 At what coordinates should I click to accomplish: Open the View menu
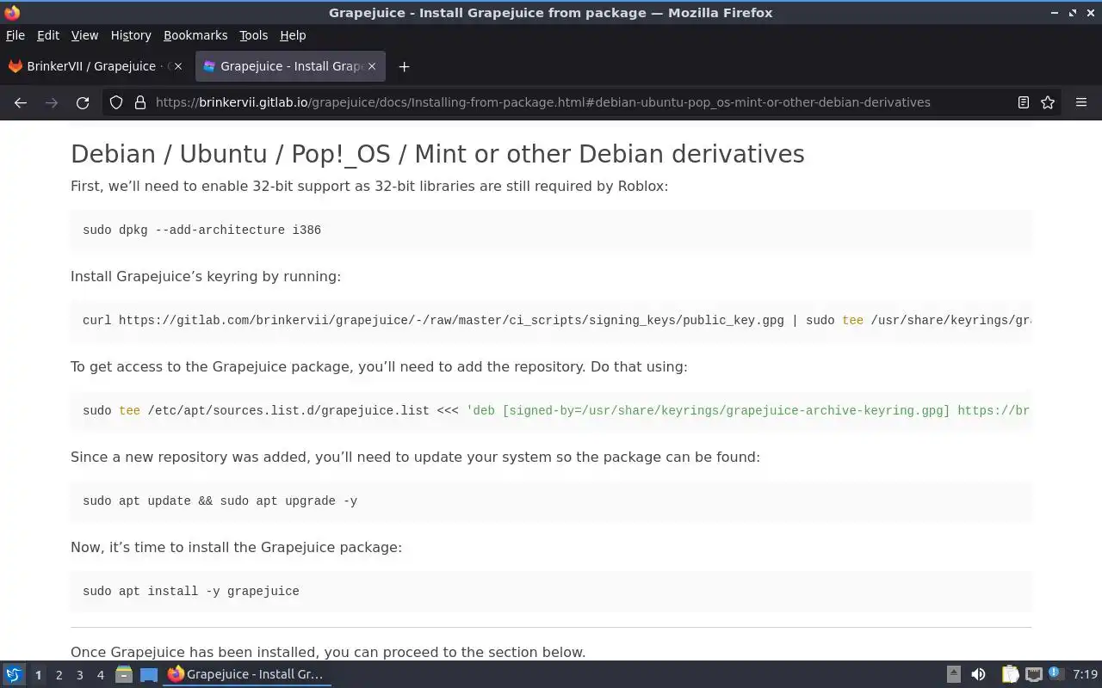[84, 35]
